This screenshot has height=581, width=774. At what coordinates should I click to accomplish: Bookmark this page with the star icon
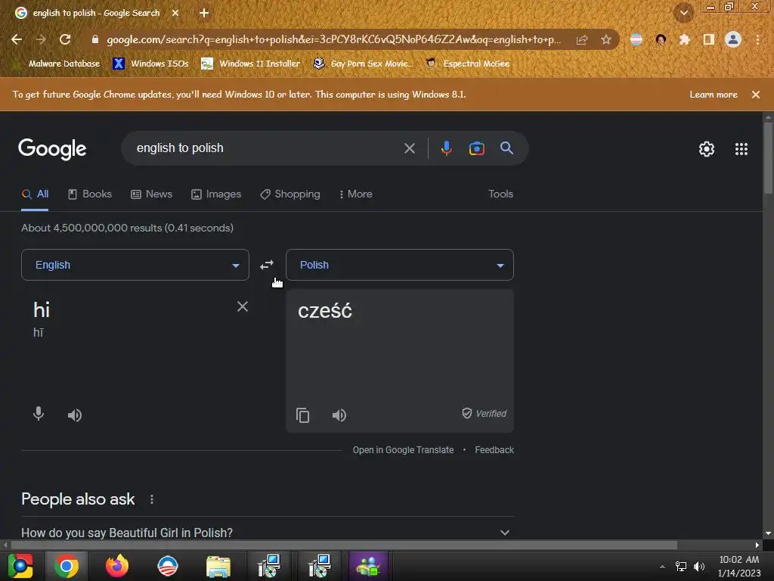pyautogui.click(x=606, y=39)
